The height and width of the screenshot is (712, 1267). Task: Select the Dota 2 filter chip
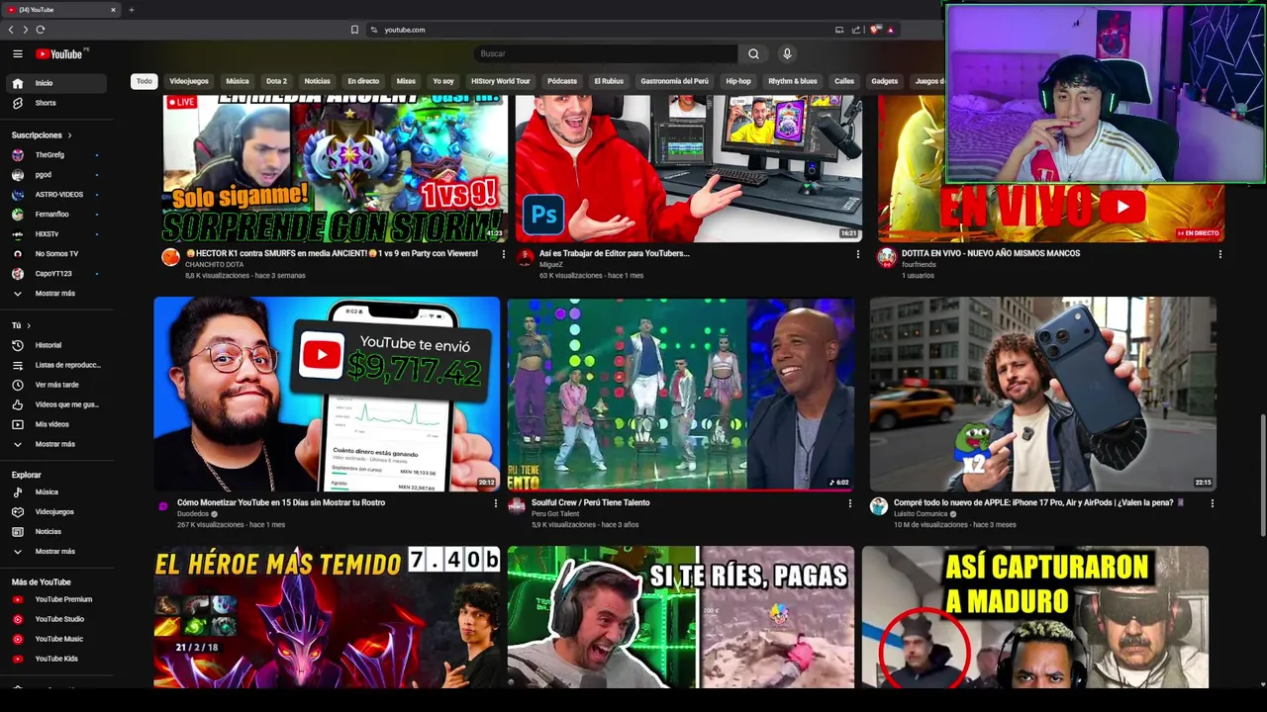pos(276,81)
